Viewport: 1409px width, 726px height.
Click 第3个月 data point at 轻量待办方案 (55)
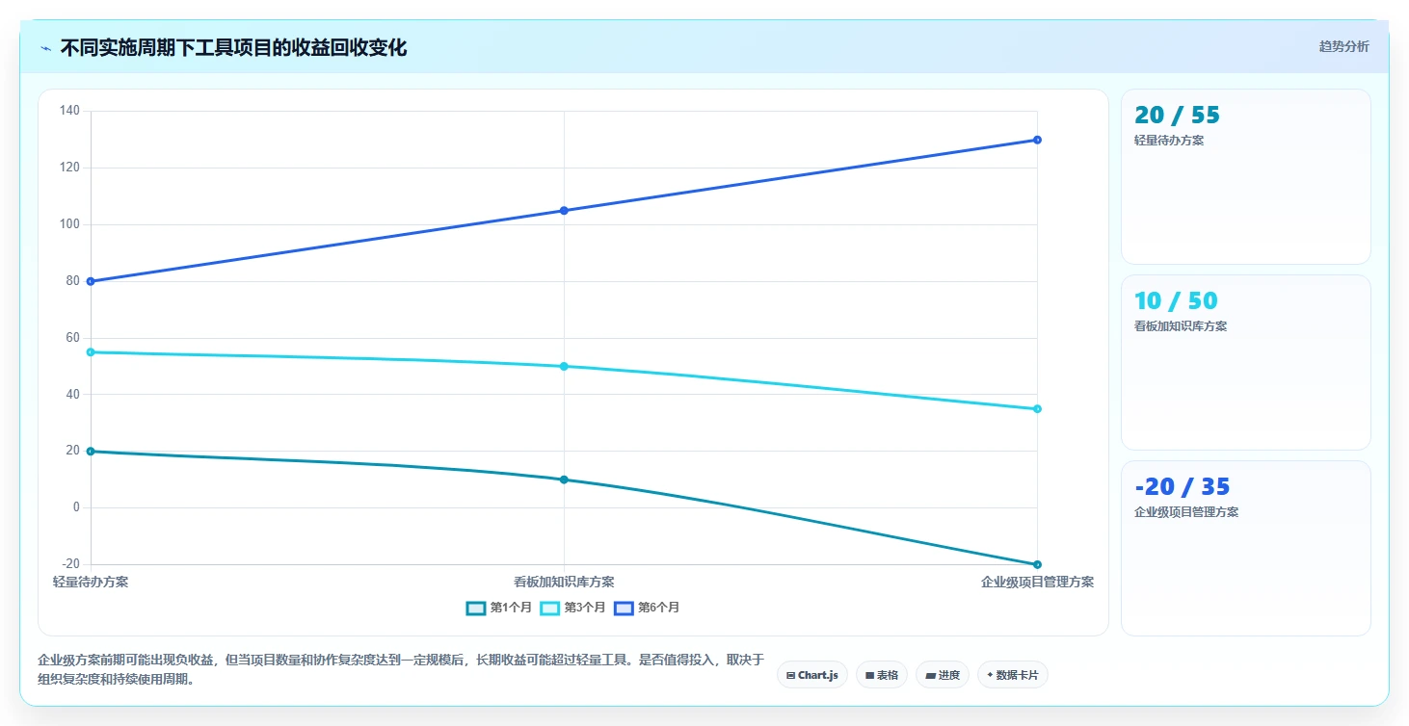coord(91,352)
